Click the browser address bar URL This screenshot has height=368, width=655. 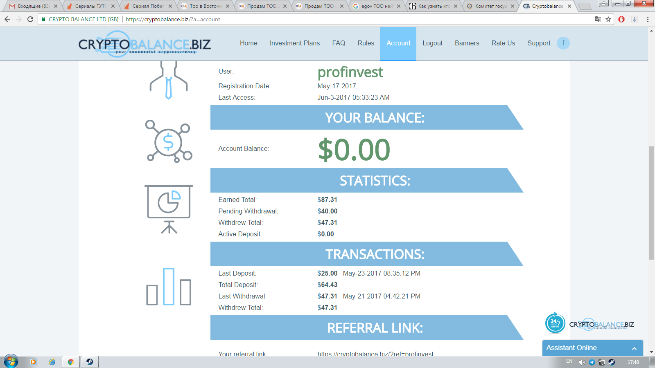tap(173, 19)
